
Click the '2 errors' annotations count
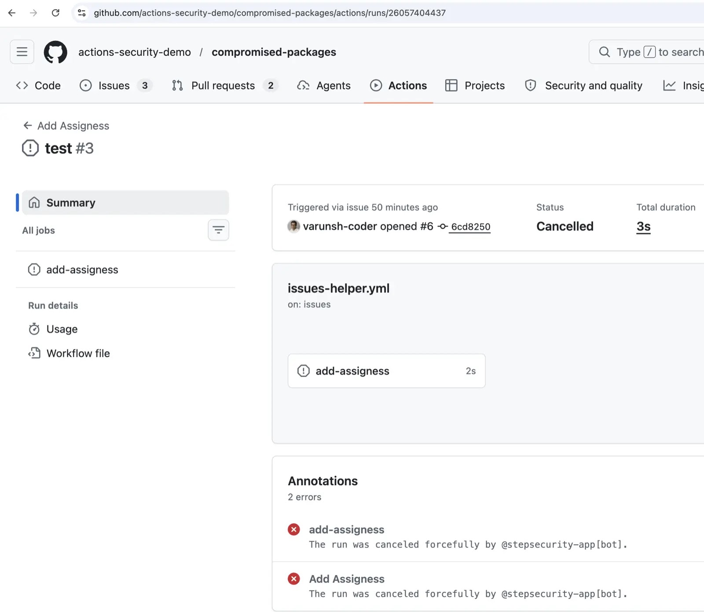click(x=304, y=497)
